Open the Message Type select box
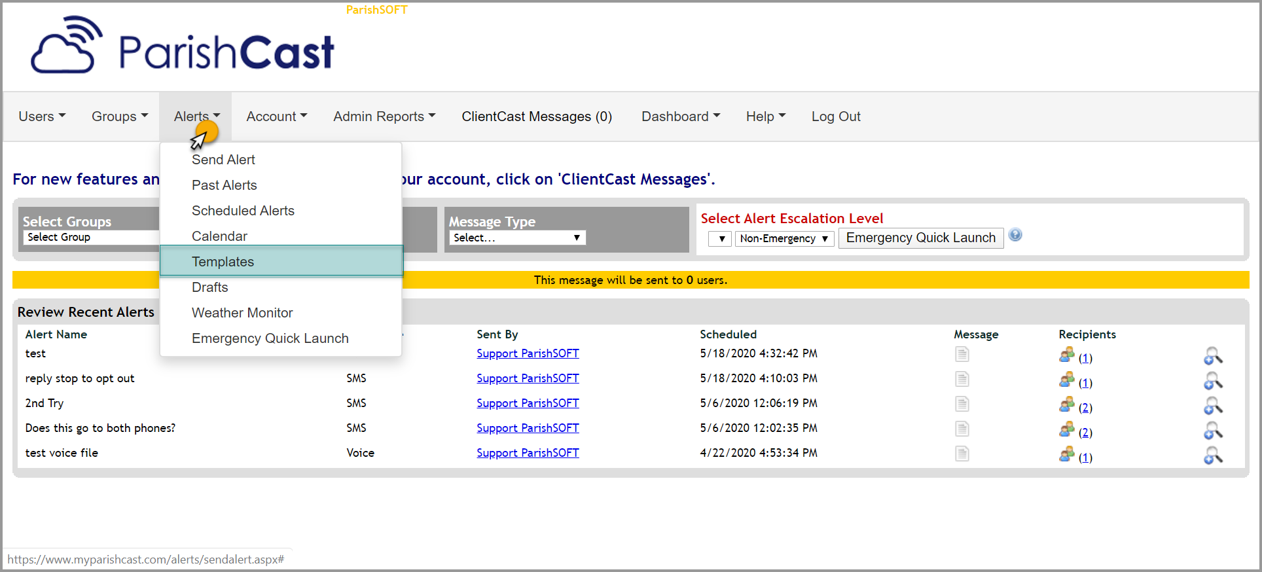 [517, 238]
